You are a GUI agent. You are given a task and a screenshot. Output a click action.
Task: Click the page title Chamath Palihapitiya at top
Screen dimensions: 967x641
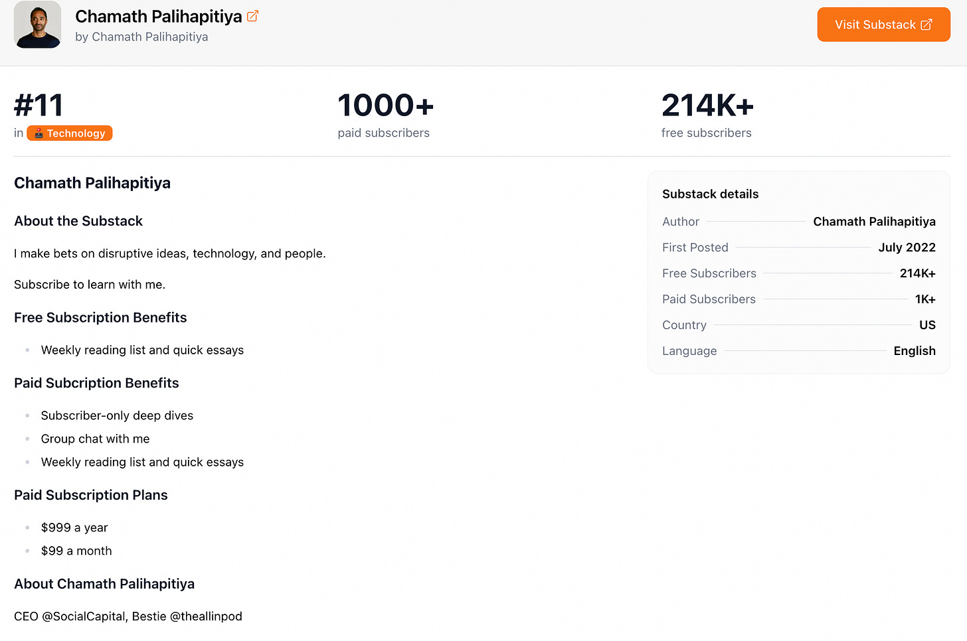coord(159,17)
